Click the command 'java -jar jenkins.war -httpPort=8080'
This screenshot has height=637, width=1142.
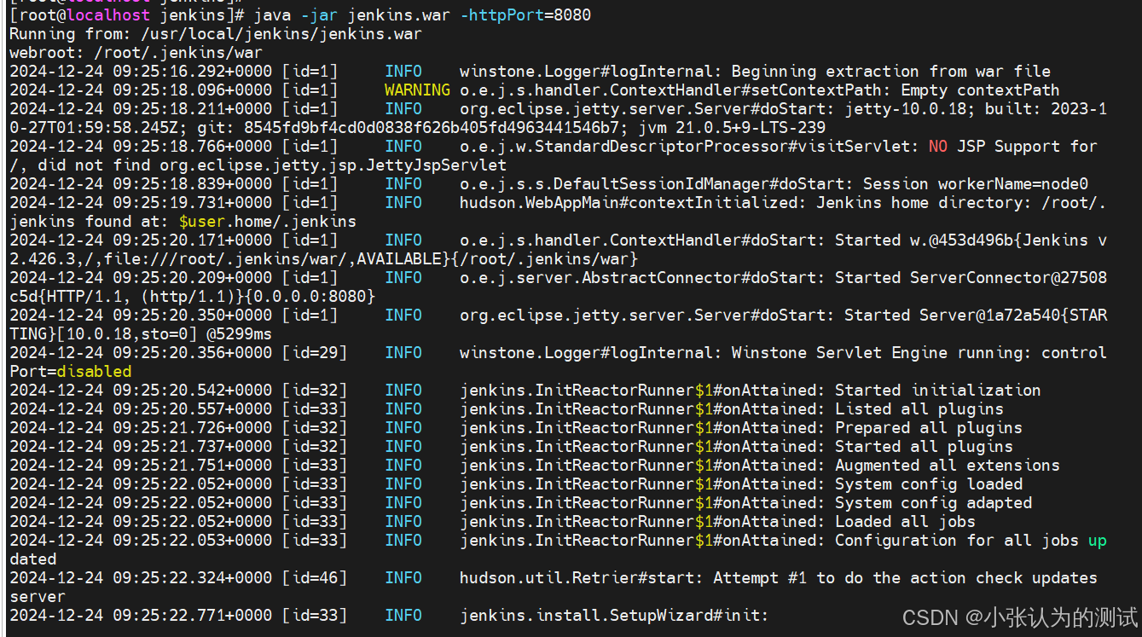pos(422,15)
